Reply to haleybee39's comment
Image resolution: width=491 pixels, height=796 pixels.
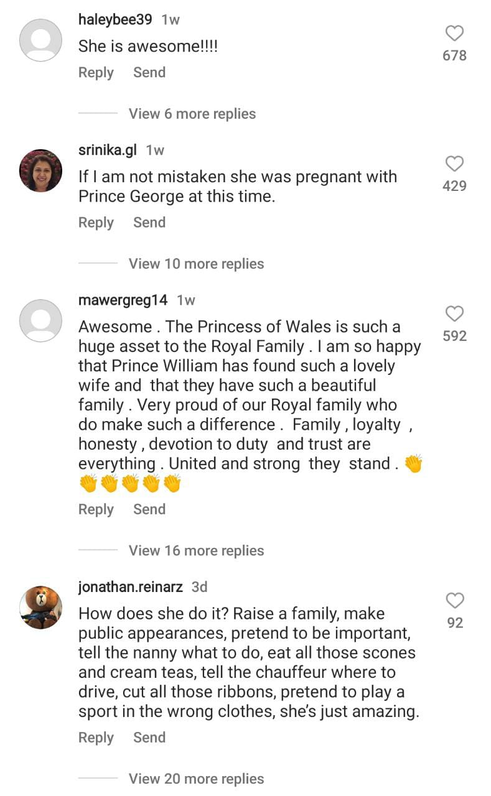click(96, 73)
